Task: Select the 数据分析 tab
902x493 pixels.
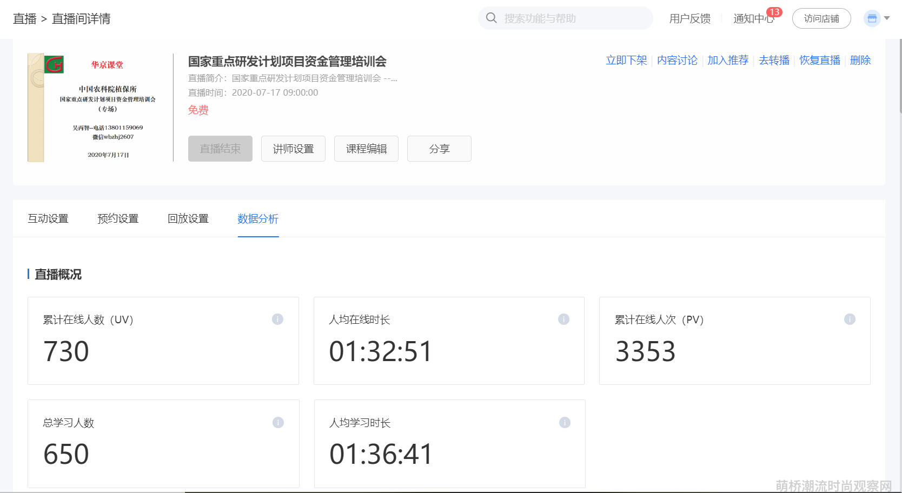Action: click(x=258, y=218)
